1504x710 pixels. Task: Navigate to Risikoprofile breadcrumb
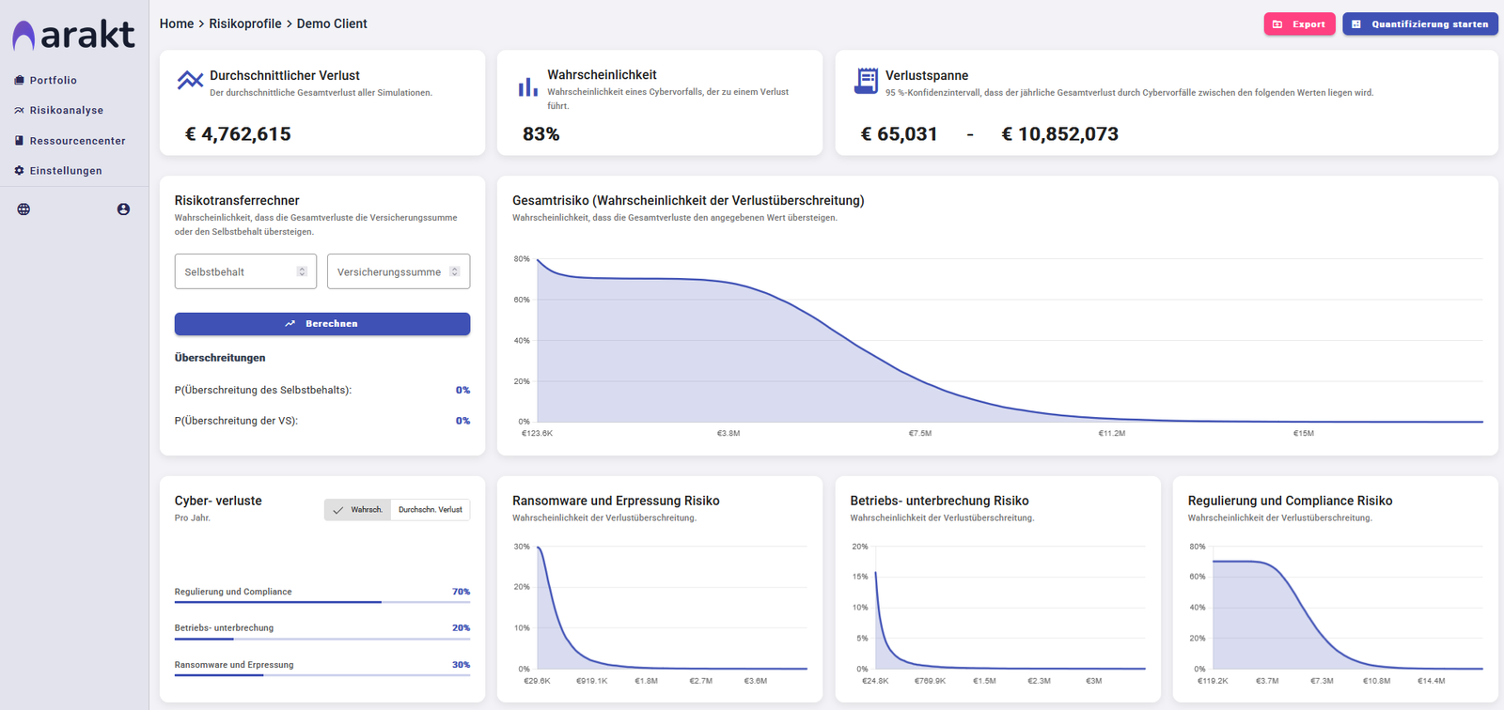(x=244, y=23)
